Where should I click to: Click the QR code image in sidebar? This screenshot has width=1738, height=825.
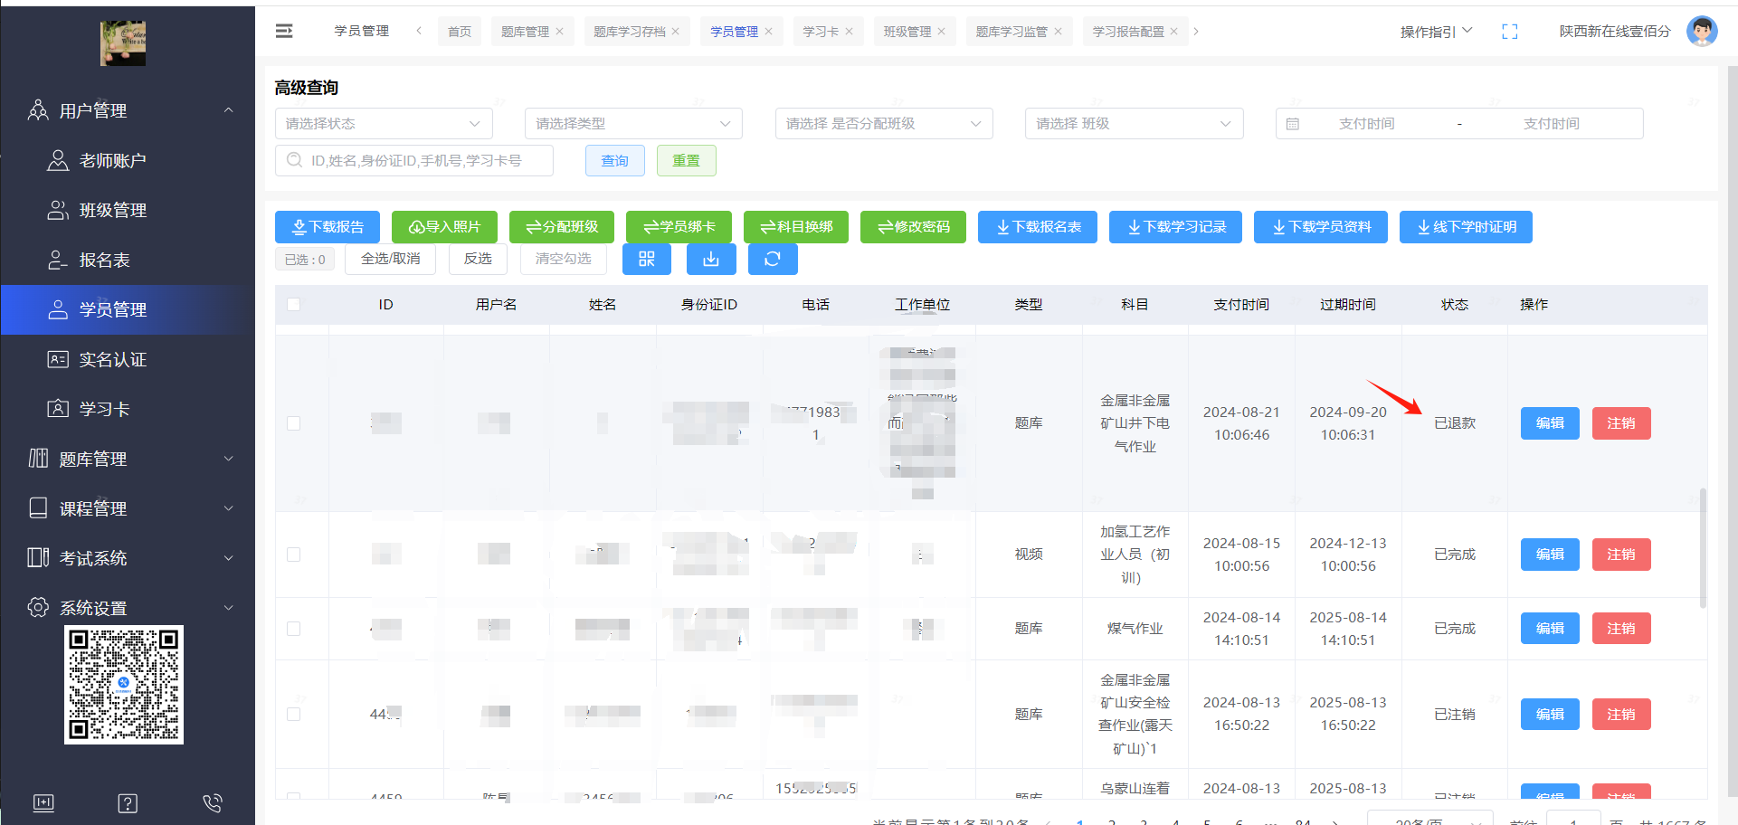click(x=124, y=685)
